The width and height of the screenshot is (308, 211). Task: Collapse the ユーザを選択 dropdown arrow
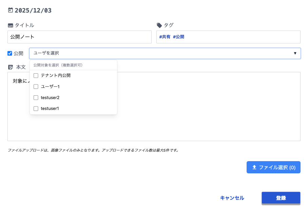[x=295, y=53]
